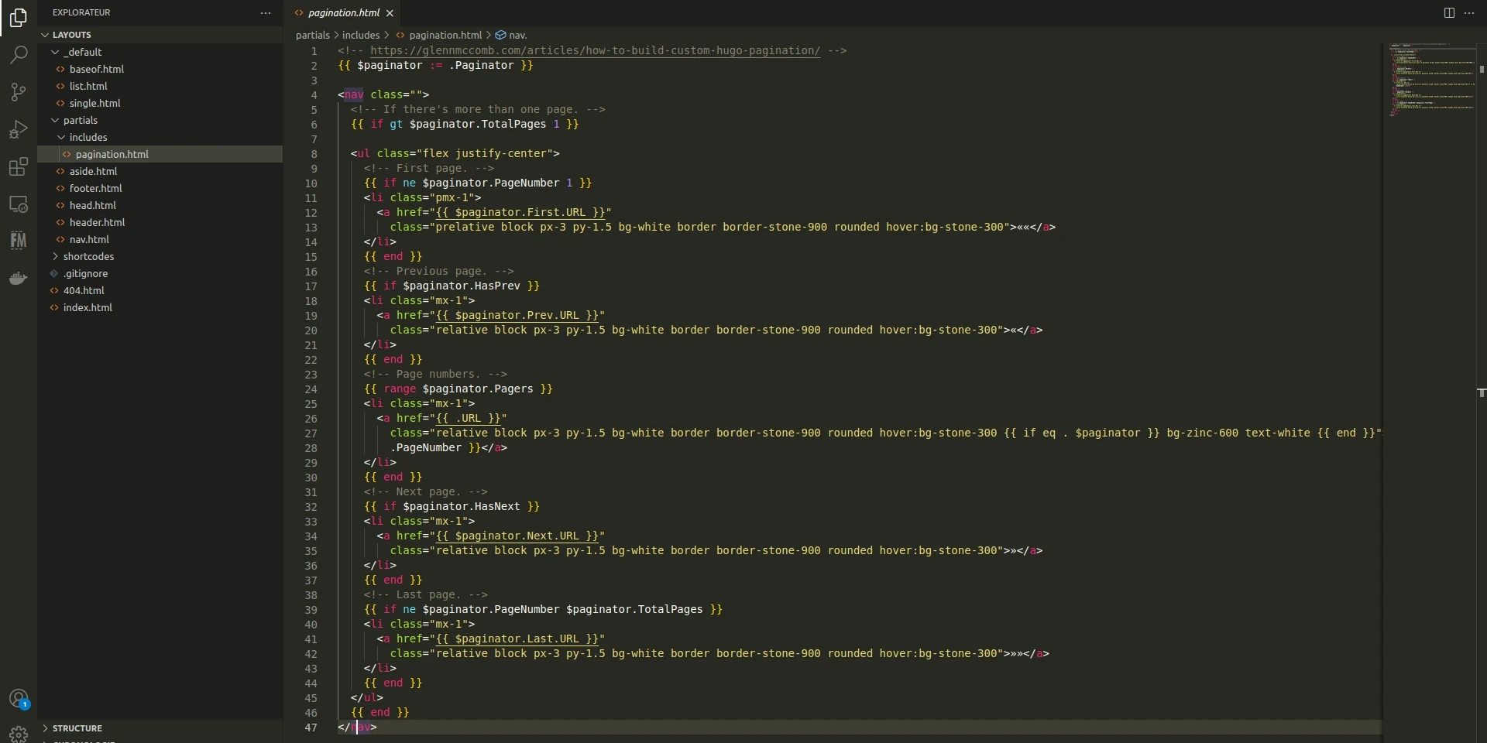Open Explorer more actions menu
Image resolution: width=1487 pixels, height=743 pixels.
pyautogui.click(x=266, y=13)
